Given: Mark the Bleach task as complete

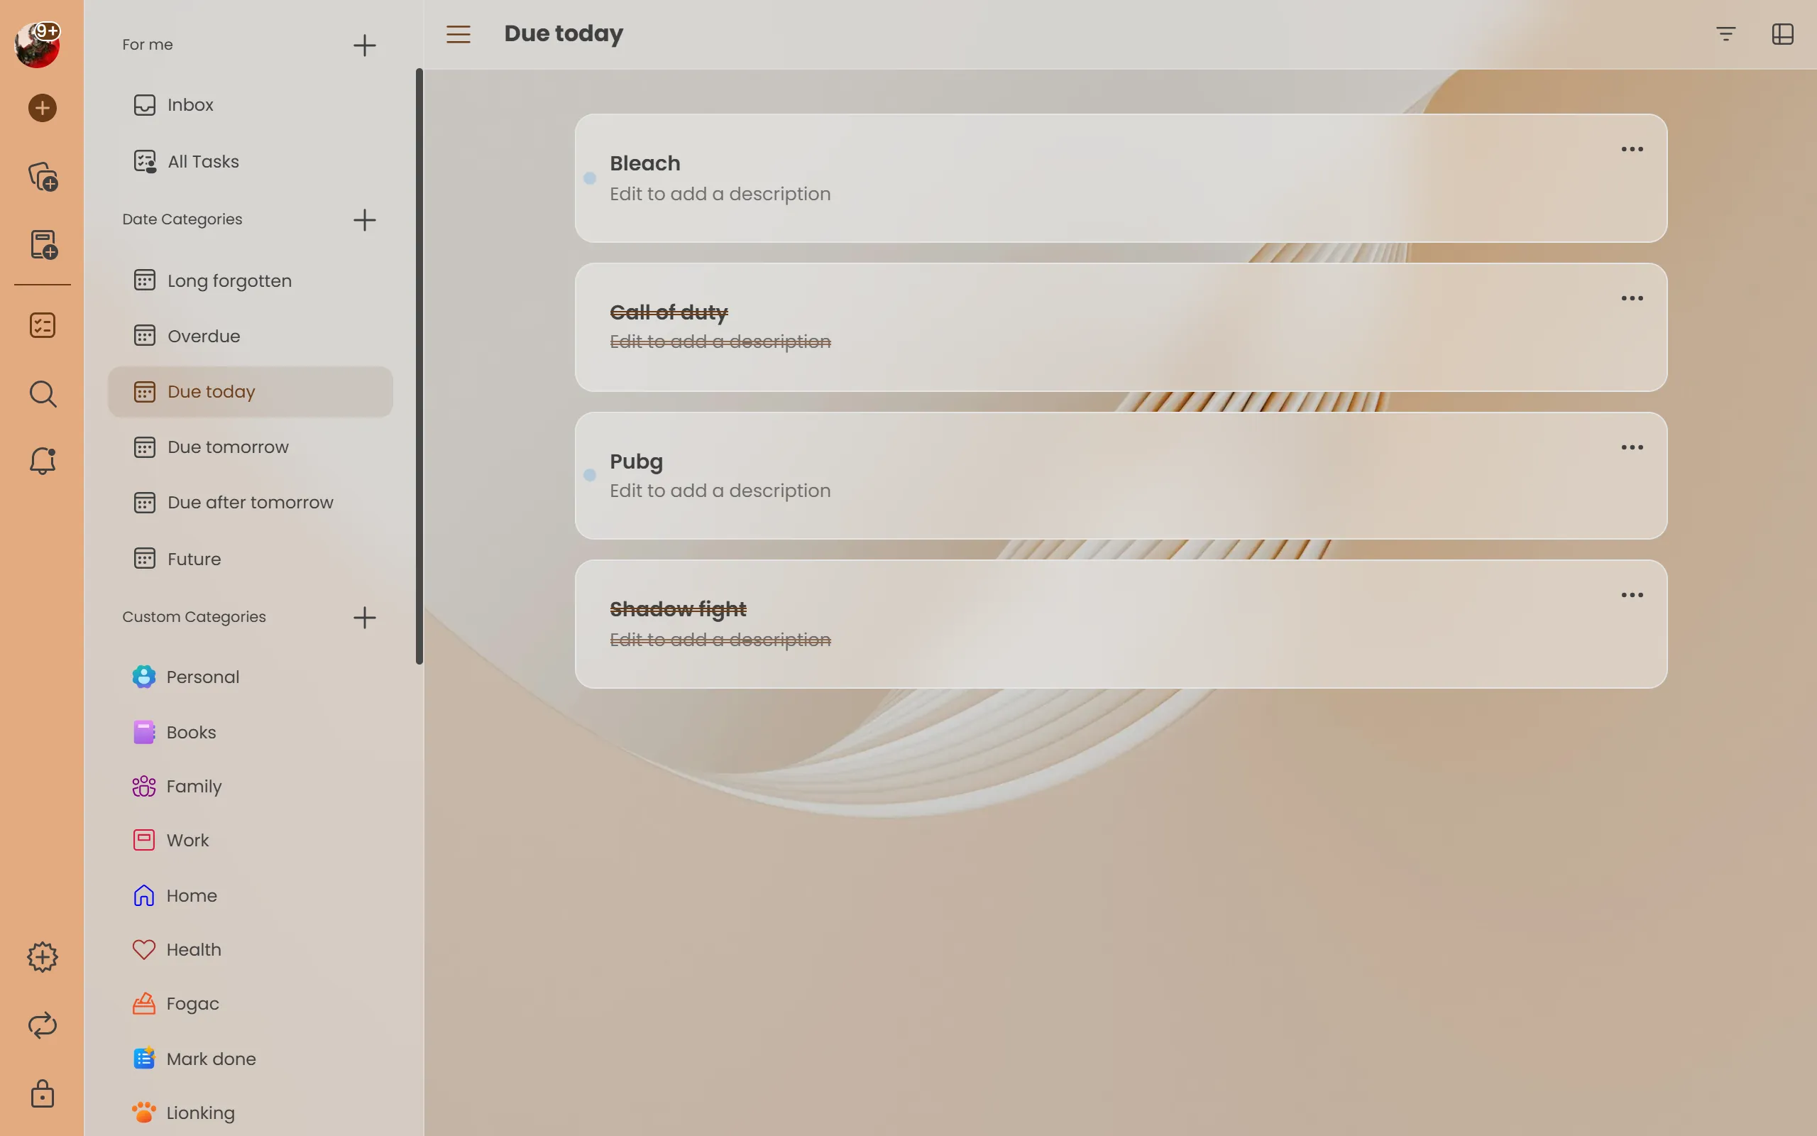Looking at the screenshot, I should (x=590, y=178).
